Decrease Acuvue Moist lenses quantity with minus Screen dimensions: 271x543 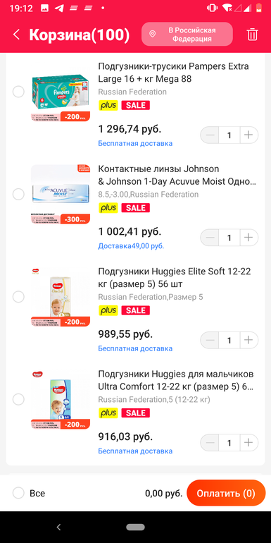point(210,238)
